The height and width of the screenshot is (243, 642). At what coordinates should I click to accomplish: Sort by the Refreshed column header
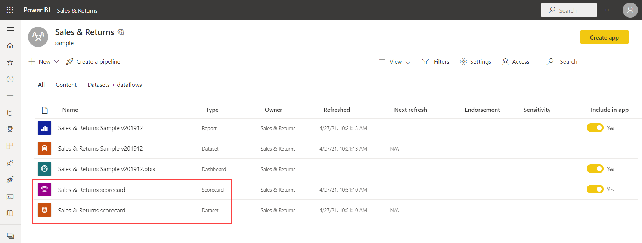336,110
